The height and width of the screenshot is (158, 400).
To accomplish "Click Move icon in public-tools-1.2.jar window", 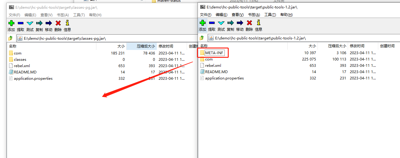I will tap(240, 23).
